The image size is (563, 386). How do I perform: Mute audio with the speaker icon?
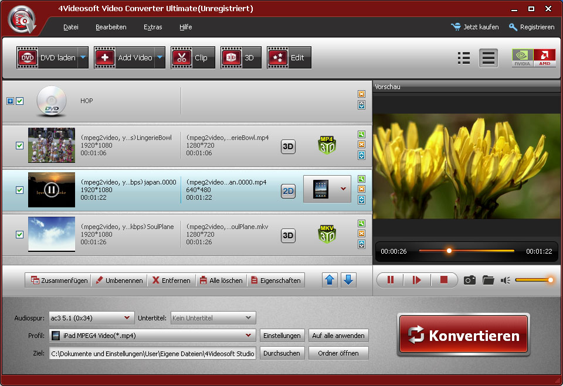pyautogui.click(x=506, y=280)
